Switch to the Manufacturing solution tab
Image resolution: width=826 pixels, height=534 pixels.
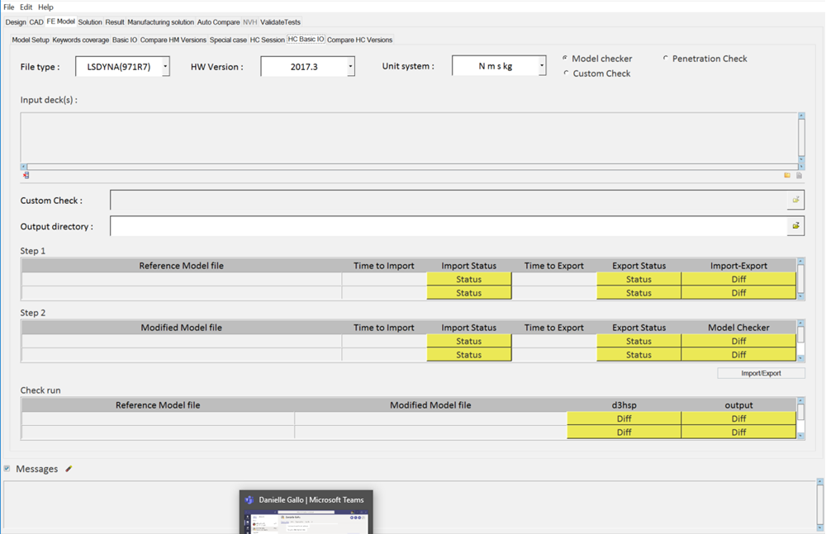161,22
